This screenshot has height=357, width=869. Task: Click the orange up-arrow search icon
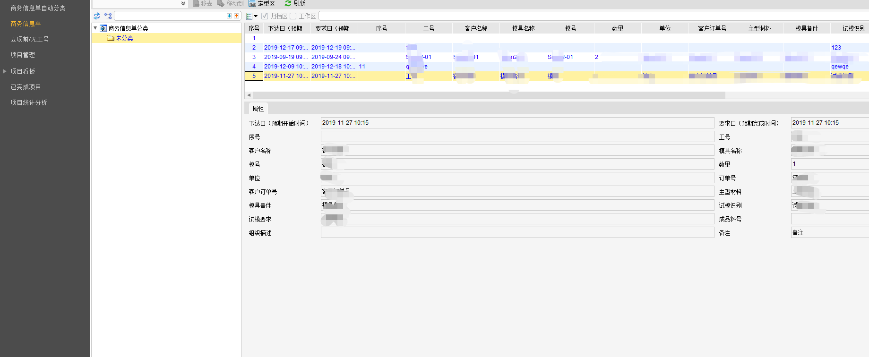pyautogui.click(x=237, y=16)
